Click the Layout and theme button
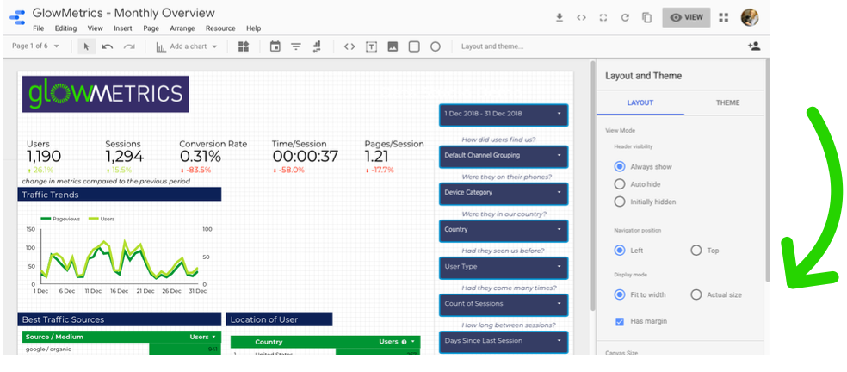 [x=491, y=46]
